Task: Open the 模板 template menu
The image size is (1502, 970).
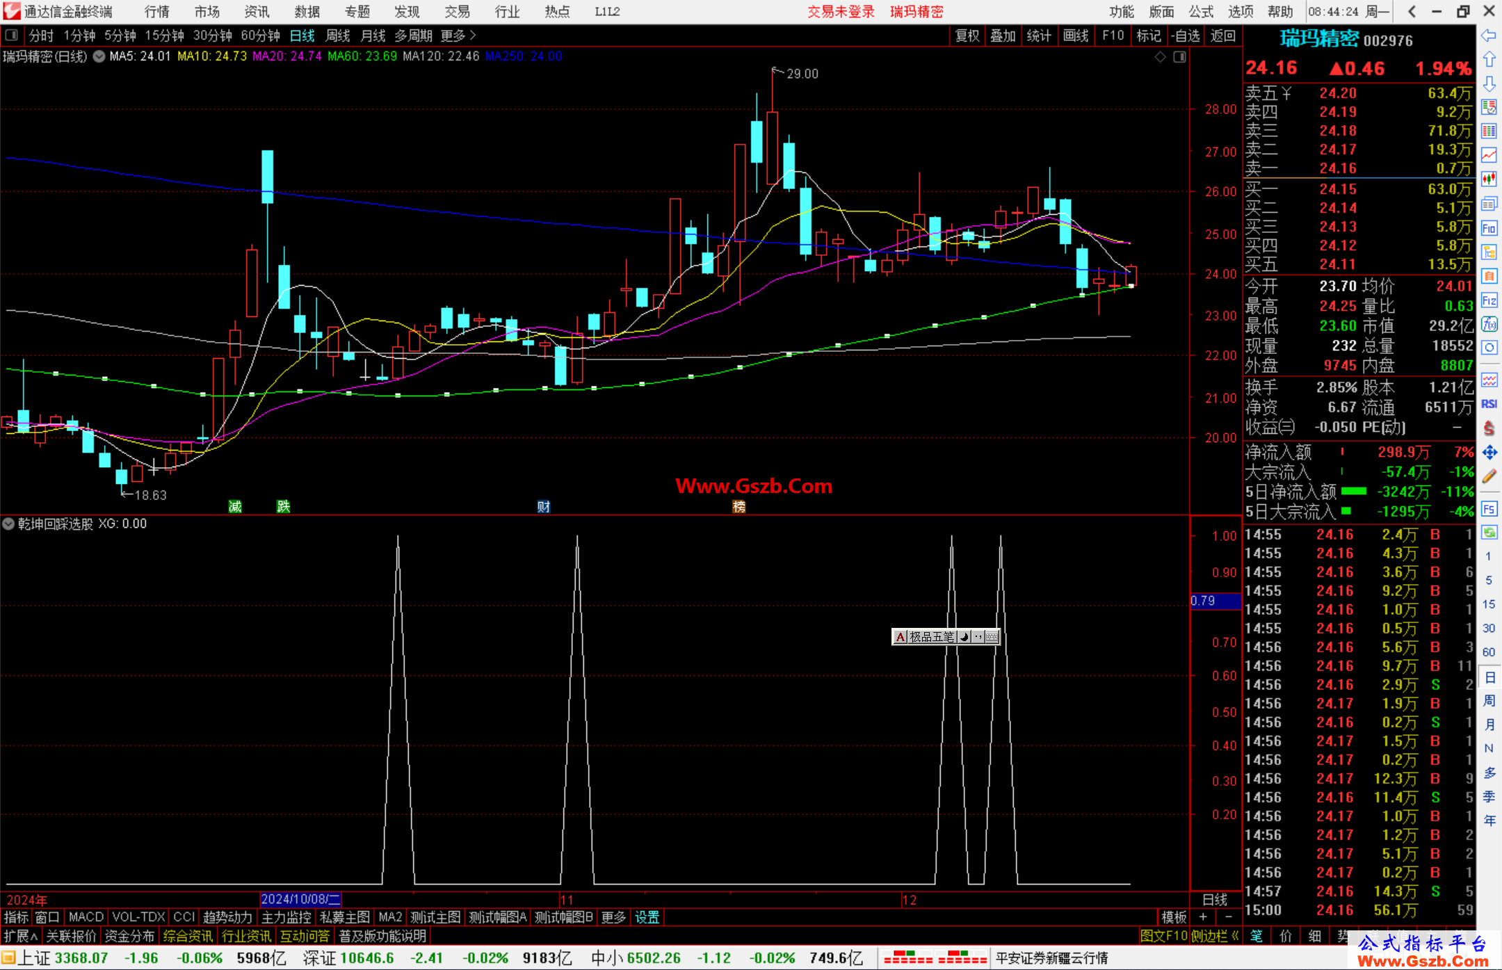Action: tap(1174, 917)
